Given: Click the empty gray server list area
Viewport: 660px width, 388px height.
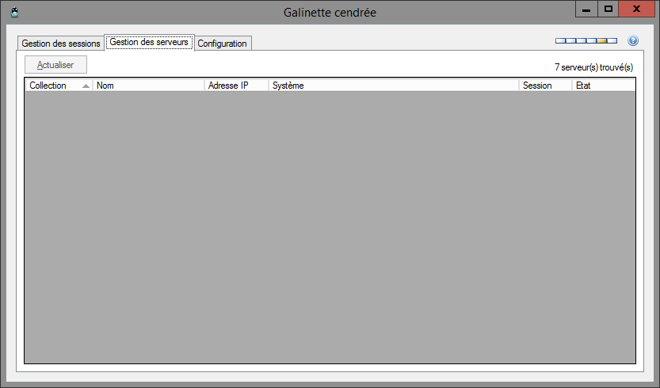Looking at the screenshot, I should (330, 227).
